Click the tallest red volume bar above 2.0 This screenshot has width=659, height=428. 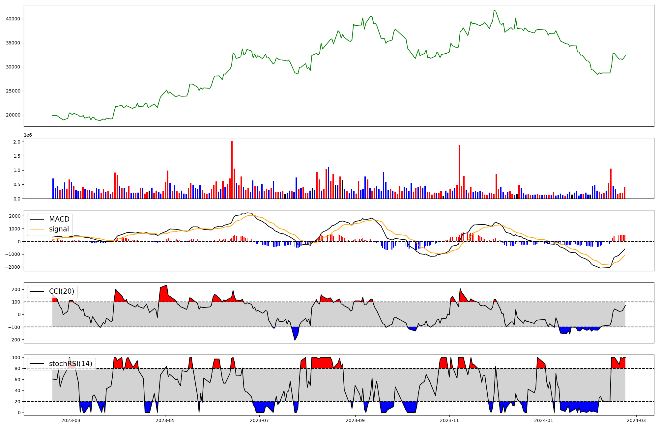(232, 170)
